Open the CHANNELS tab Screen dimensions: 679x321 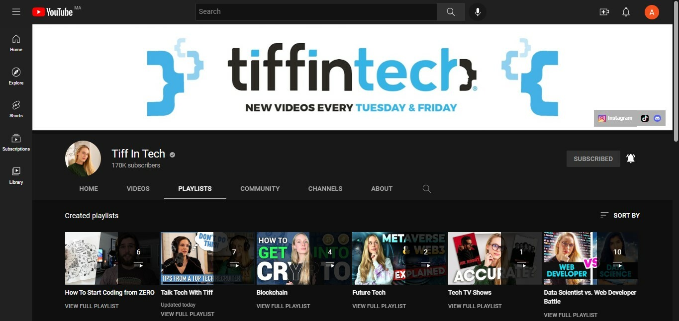[325, 188]
